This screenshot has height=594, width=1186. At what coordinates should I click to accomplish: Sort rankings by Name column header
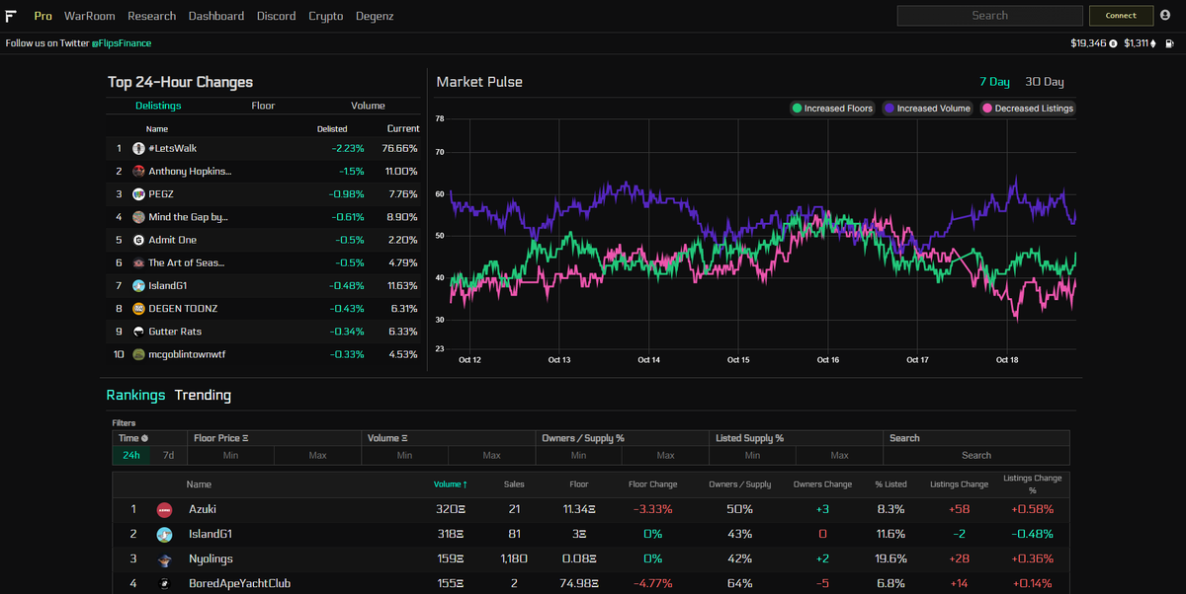click(199, 484)
